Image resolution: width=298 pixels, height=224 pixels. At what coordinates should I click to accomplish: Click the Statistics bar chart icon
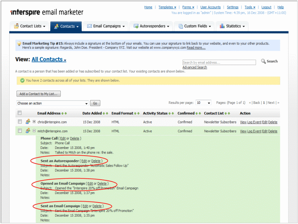[222, 26]
